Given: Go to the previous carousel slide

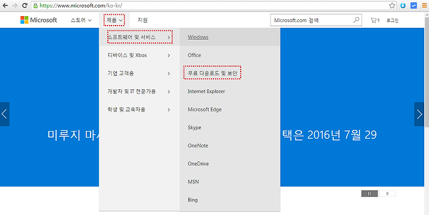Looking at the screenshot, I should pyautogui.click(x=4, y=114).
